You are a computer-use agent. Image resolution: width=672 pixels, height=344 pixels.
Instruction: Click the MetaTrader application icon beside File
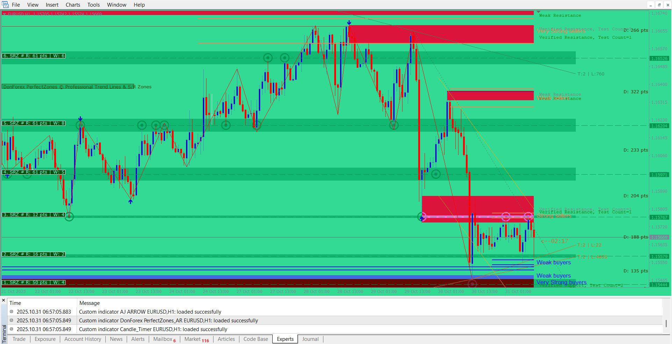click(5, 5)
